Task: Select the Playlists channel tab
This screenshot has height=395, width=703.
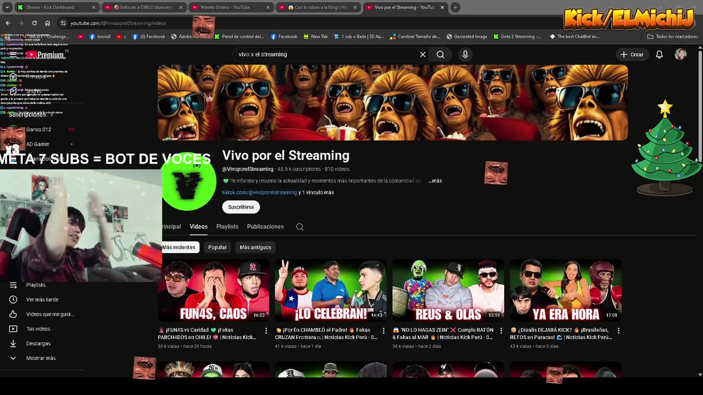Action: click(x=227, y=227)
